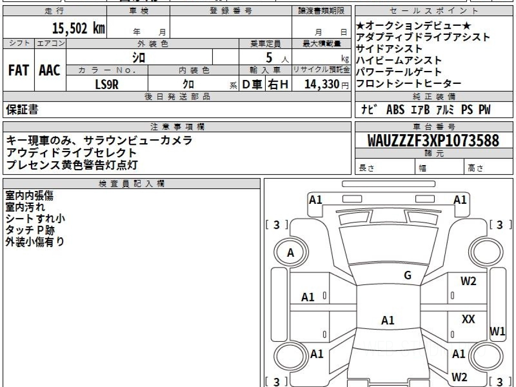Screen dimensions: 516x387
Task: Select the 室内汚れ inspector note
Action: click(25, 207)
